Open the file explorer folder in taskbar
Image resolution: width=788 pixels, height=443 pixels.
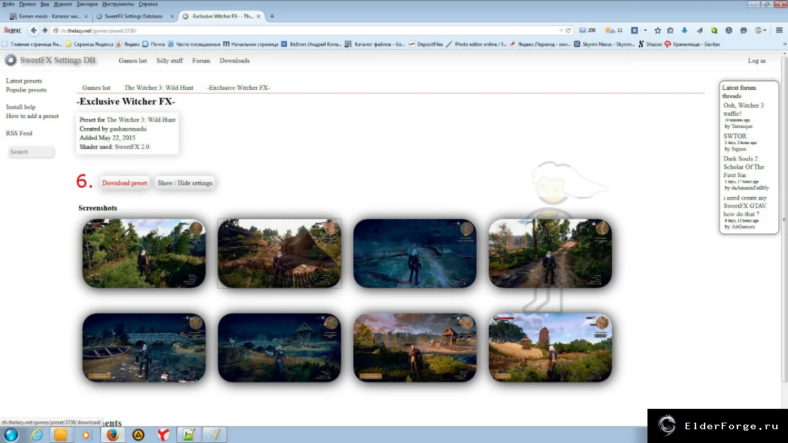point(60,434)
